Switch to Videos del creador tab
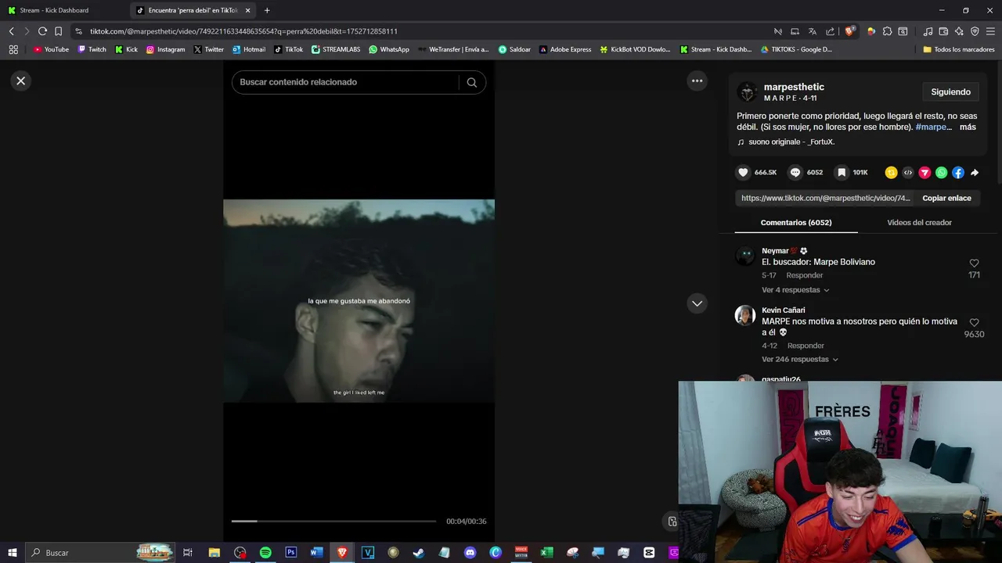 pos(919,223)
